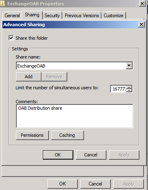Click the 'OAB Distribution share' comment text
Screen dimensions: 148x190
[x=40, y=108]
